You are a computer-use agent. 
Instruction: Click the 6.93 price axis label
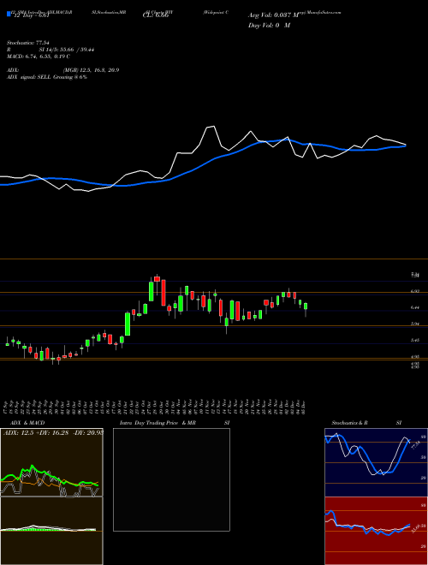click(414, 291)
